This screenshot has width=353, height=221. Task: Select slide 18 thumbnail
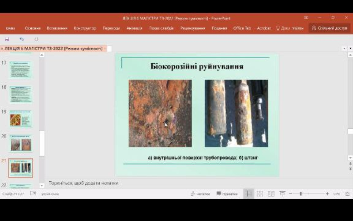pos(21,94)
